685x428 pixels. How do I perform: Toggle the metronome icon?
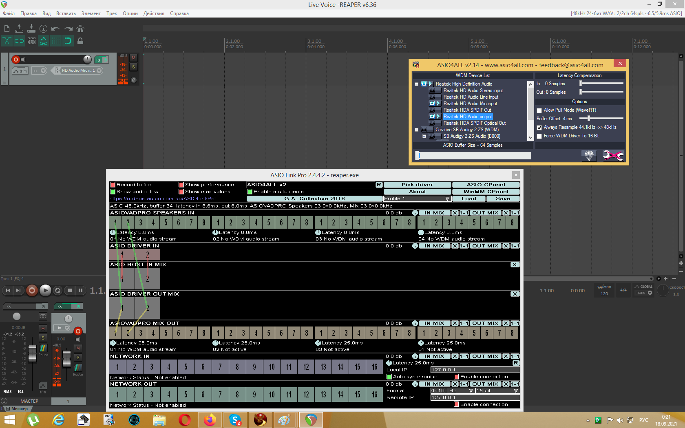pos(80,29)
